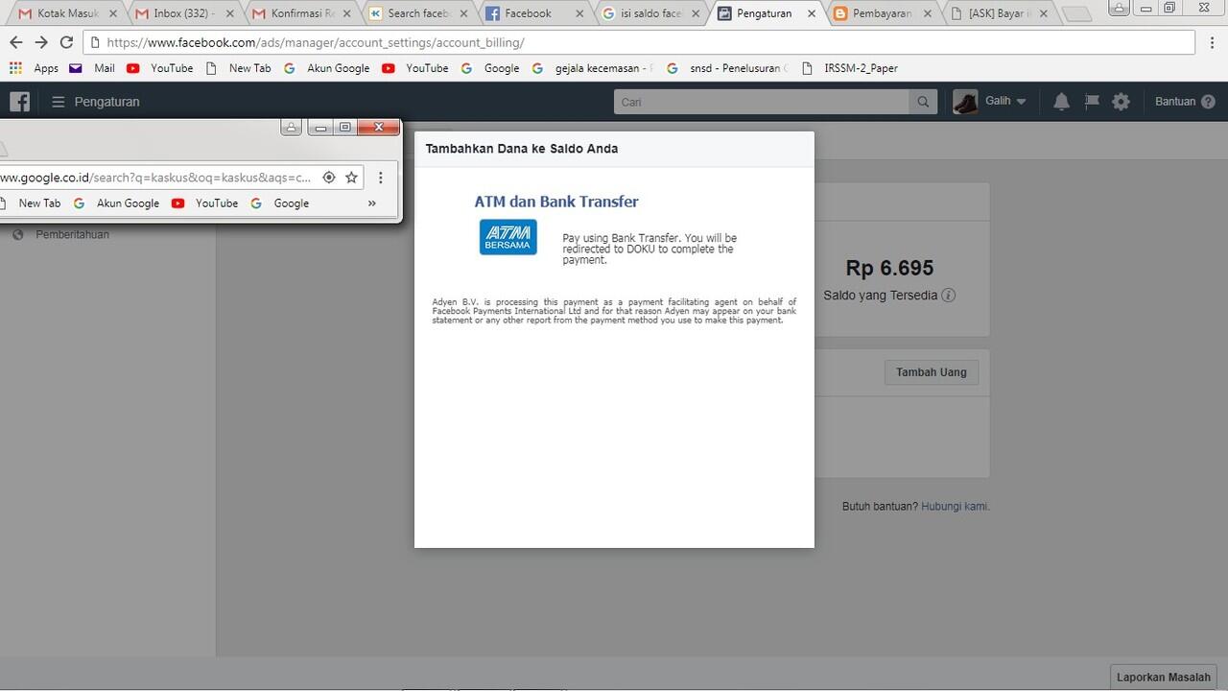The width and height of the screenshot is (1228, 691).
Task: Open a new tab with the new tab button
Action: (x=1077, y=13)
